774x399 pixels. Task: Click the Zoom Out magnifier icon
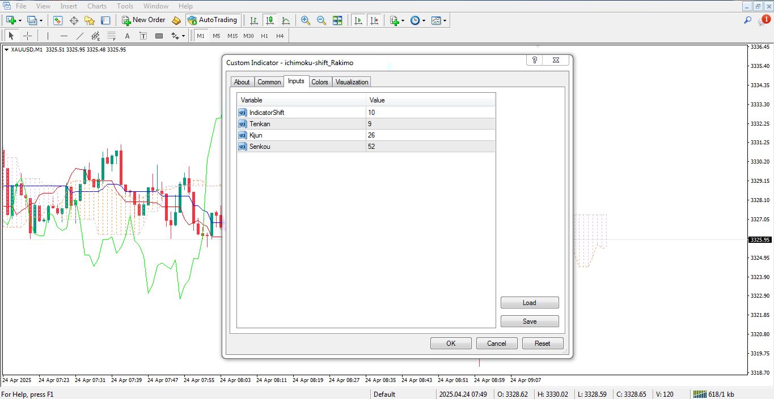click(x=322, y=20)
